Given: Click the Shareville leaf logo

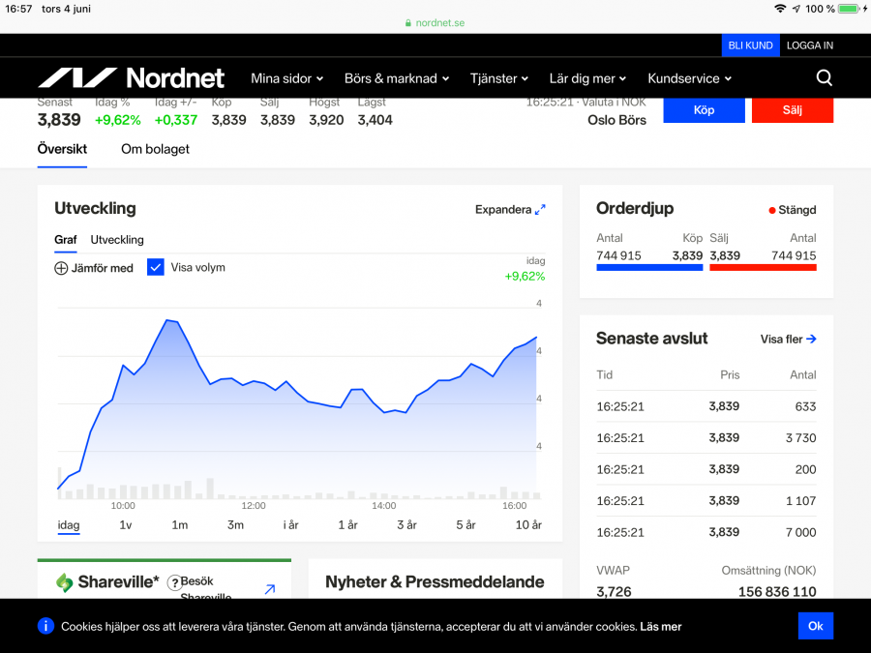Looking at the screenshot, I should pyautogui.click(x=65, y=582).
